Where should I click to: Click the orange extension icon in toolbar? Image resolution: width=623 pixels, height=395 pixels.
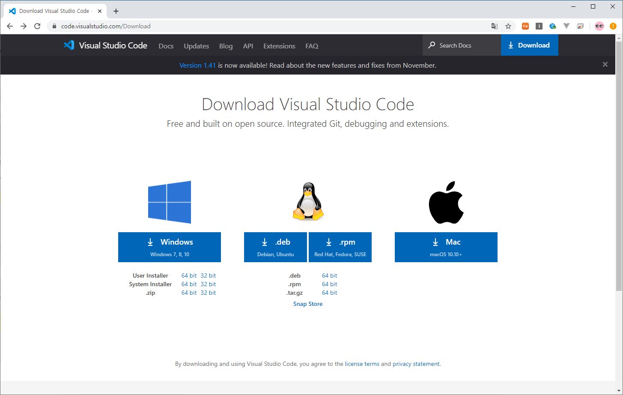[x=525, y=26]
